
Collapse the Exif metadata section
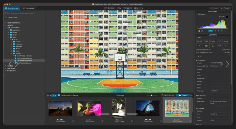[x=196, y=37]
